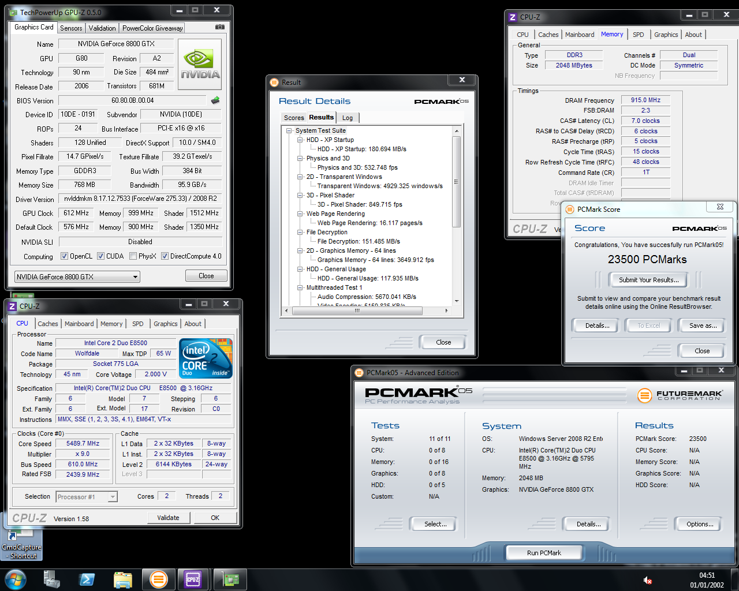The image size is (739, 591).
Task: Click the Core Speed value 5489.7 MHz
Action: [83, 444]
